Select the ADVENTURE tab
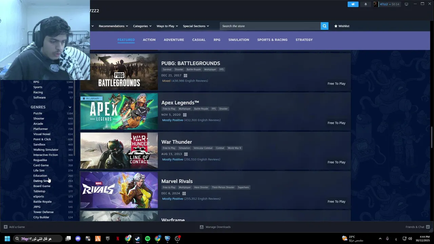 [174, 40]
